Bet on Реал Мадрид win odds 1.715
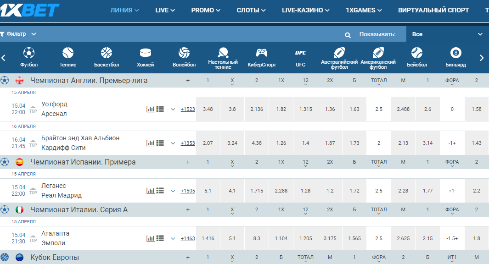This screenshot has height=264, width=489. [257, 191]
